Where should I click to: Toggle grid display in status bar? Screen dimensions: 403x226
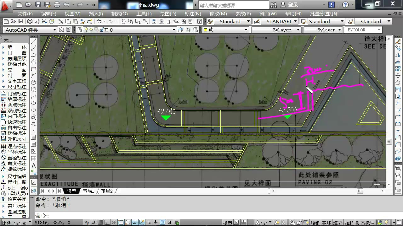click(x=100, y=223)
